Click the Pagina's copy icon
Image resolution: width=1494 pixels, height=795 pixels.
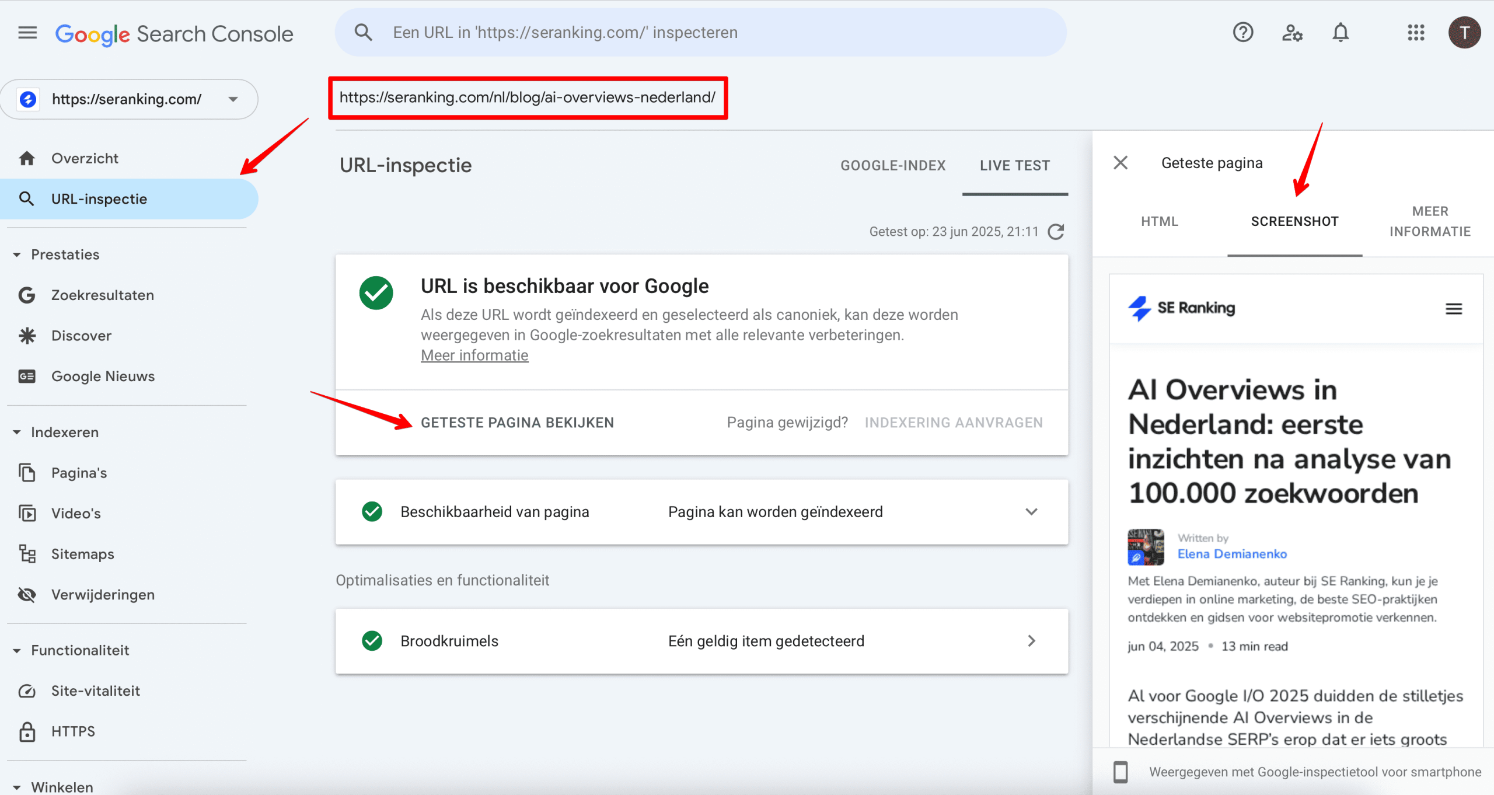[27, 473]
